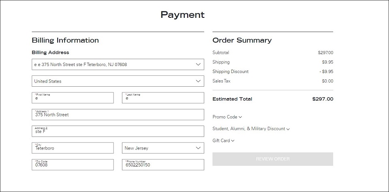Screen dimensions: 389x192
Task: Focus the Last Name field
Action: 163,98
